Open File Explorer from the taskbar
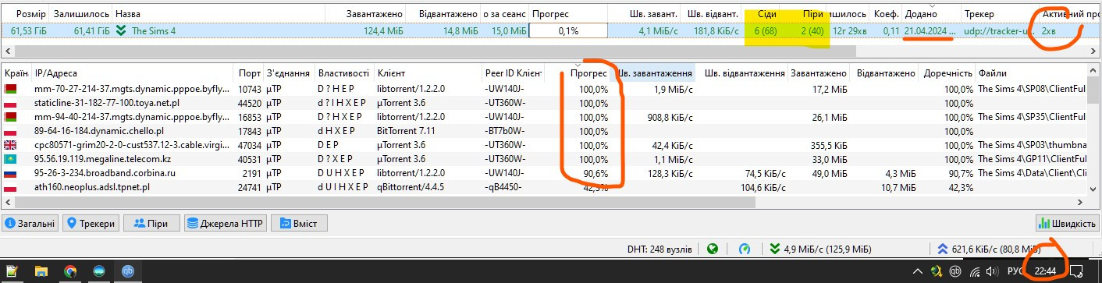1102x283 pixels. pyautogui.click(x=41, y=271)
